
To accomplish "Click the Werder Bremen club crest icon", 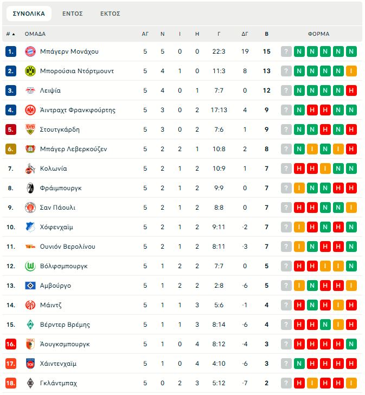I will point(30,325).
